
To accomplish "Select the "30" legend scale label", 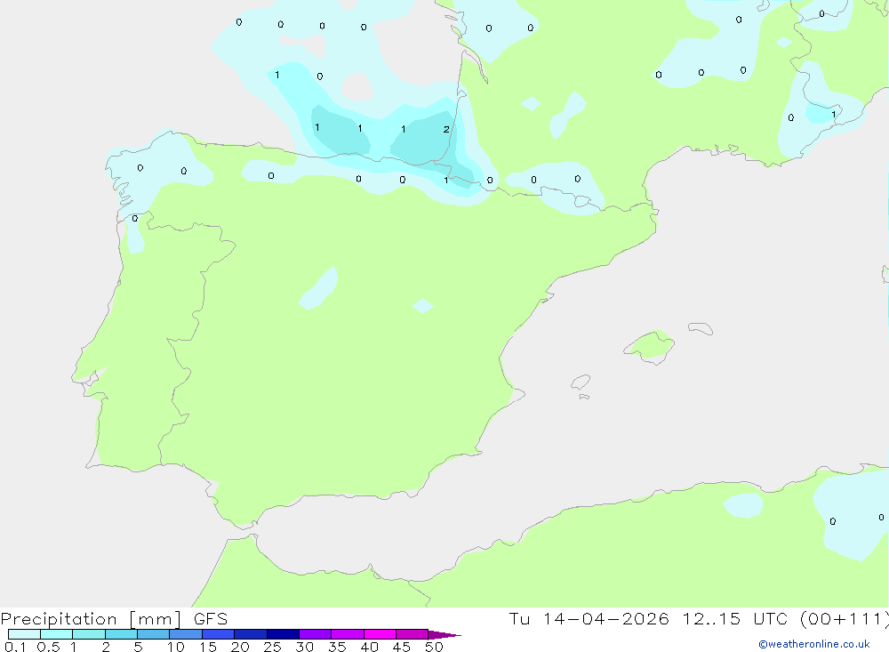I will (x=304, y=647).
